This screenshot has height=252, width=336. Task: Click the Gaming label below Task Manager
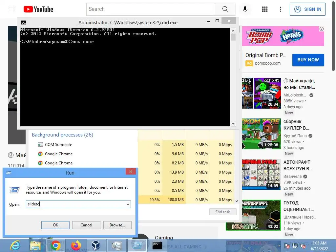(164, 238)
